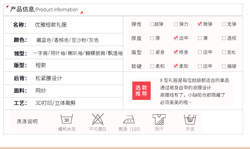Tick the 弹力 elasticity checkbox
The height and width of the screenshot is (149, 250).
pos(176,24)
